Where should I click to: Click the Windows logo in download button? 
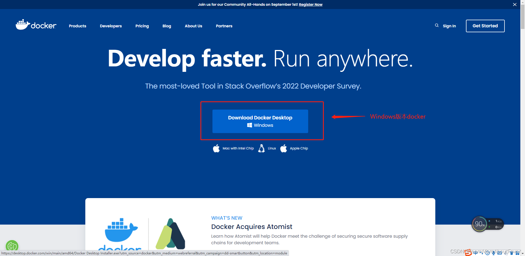pyautogui.click(x=249, y=125)
